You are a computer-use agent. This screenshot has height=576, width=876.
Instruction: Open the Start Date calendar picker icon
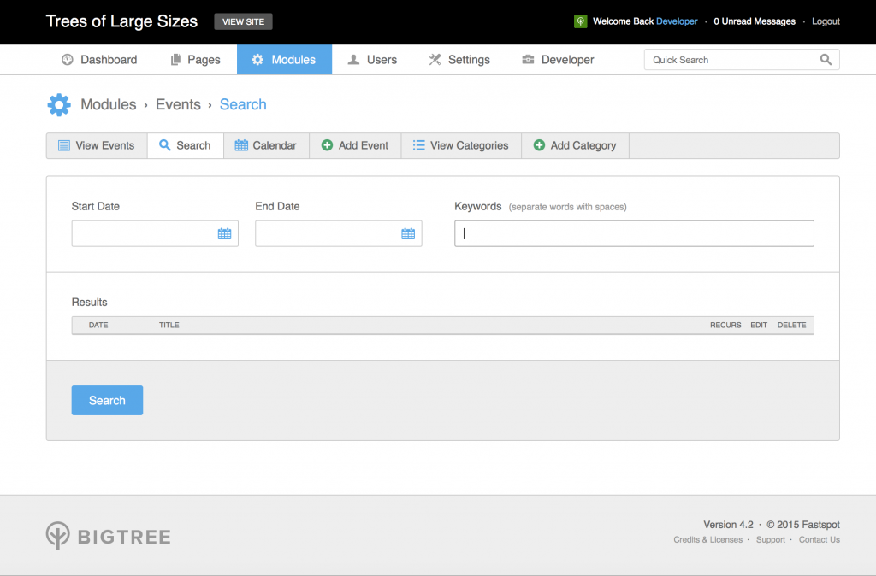[x=225, y=234]
